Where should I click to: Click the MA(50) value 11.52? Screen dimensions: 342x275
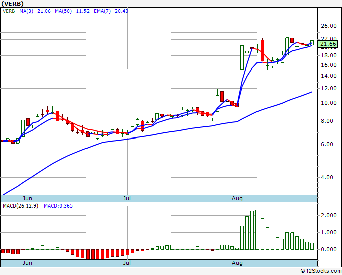(82, 11)
